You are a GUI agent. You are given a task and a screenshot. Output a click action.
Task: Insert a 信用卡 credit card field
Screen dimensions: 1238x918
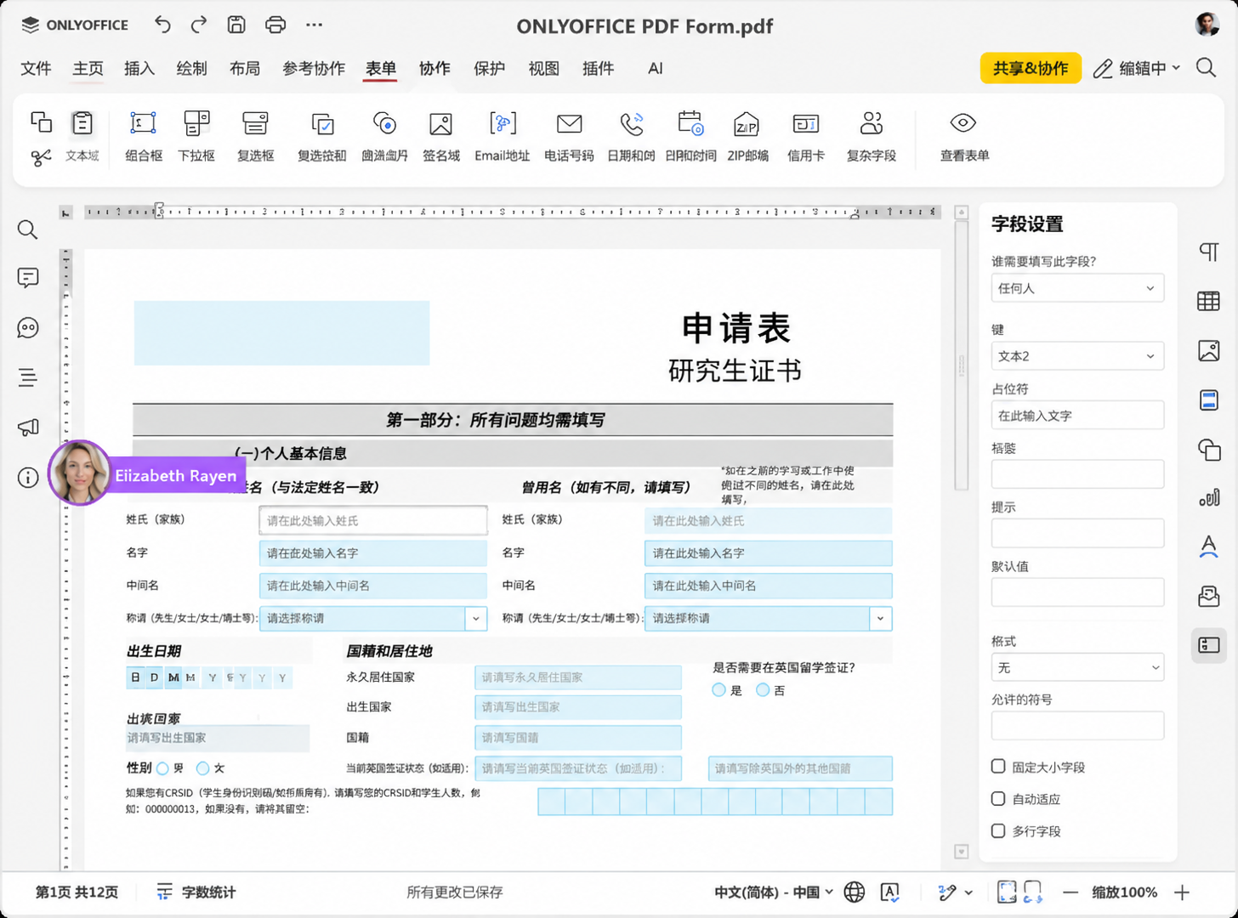[x=805, y=136]
